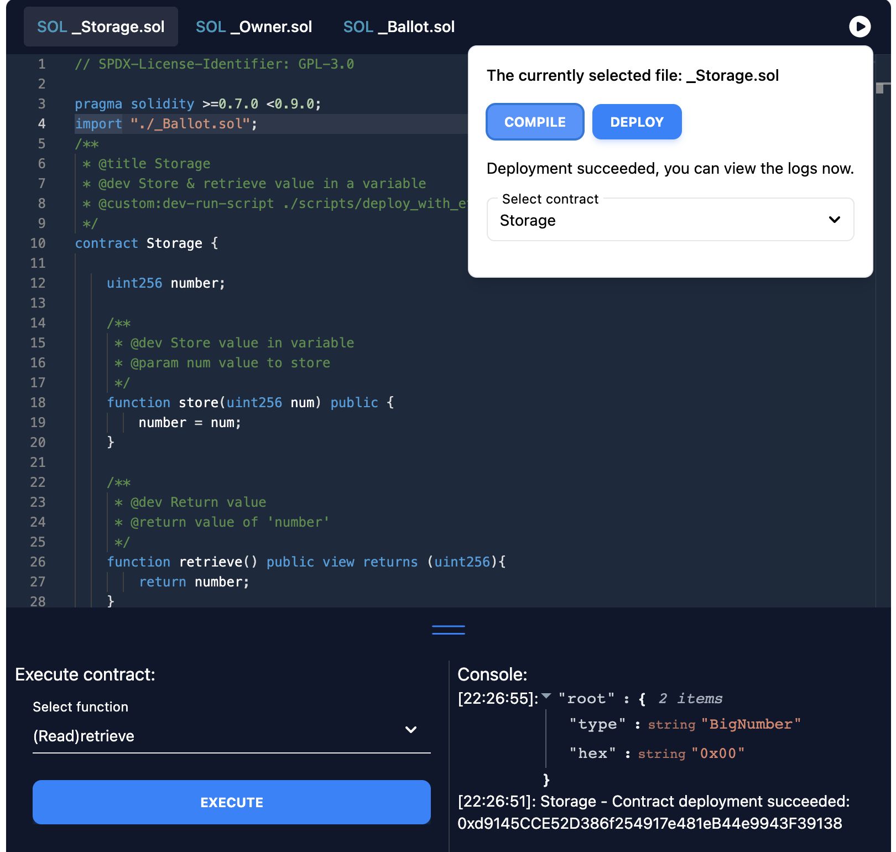The image size is (896, 852).
Task: Click the pragma solidity code line
Action: [x=198, y=104]
